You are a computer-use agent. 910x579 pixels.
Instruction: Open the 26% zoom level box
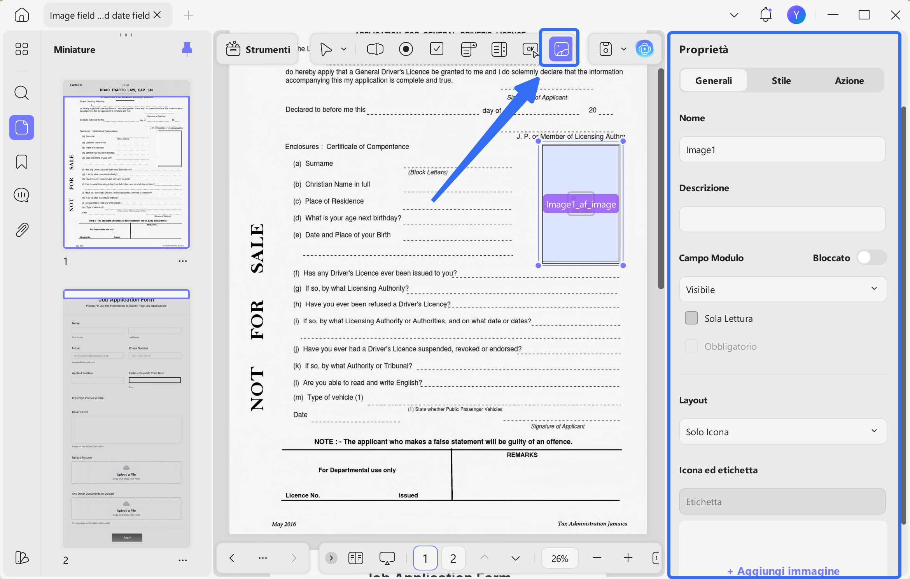click(560, 558)
